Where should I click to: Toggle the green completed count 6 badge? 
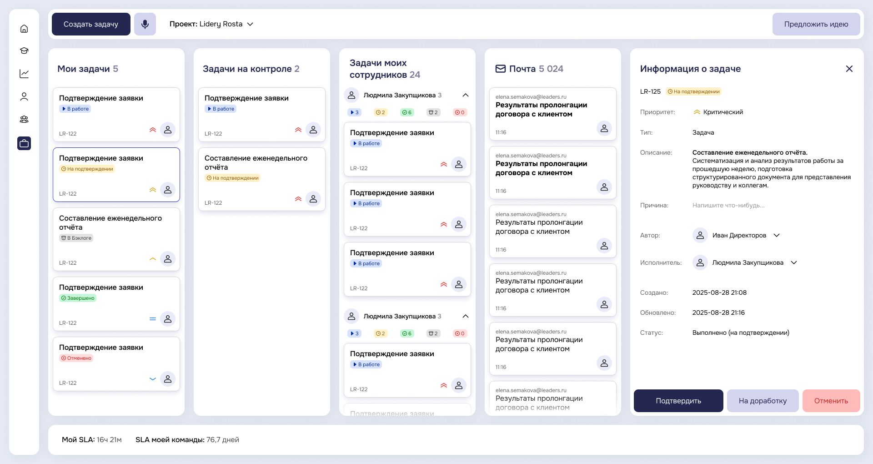pos(407,112)
